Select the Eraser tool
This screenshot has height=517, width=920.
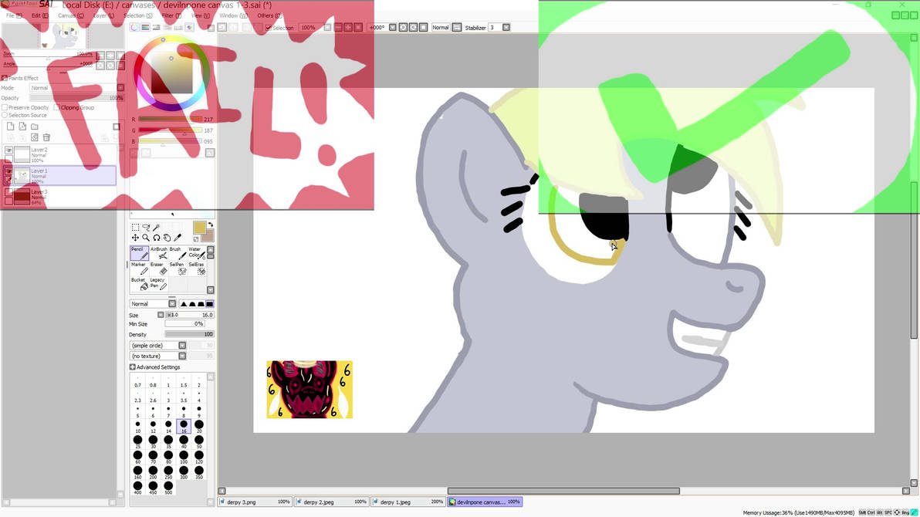(158, 269)
